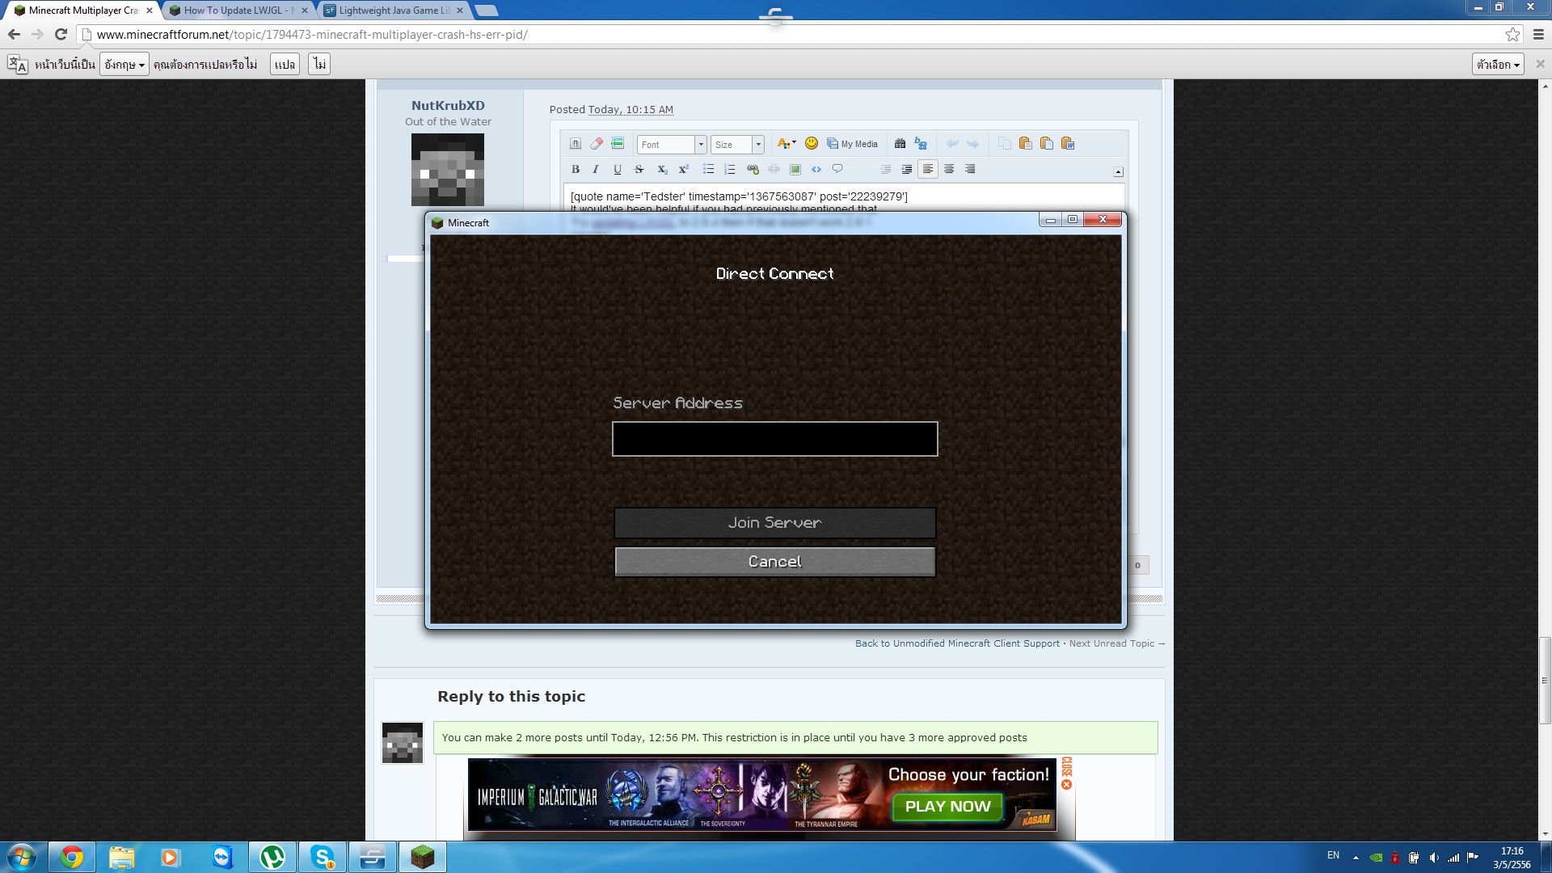Click the Server Address input field
Screen dimensions: 1552x873
point(774,439)
